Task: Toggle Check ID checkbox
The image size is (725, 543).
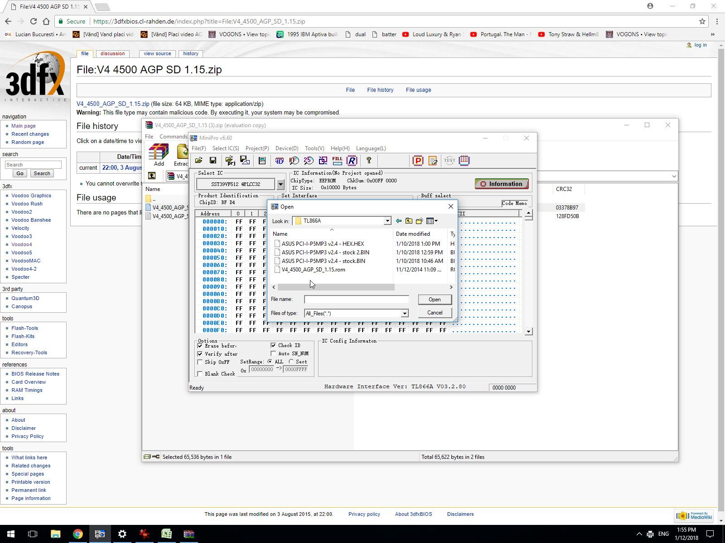Action: 273,345
